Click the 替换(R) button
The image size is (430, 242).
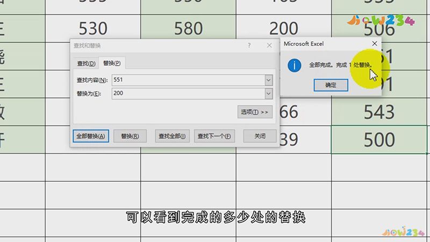pyautogui.click(x=130, y=136)
